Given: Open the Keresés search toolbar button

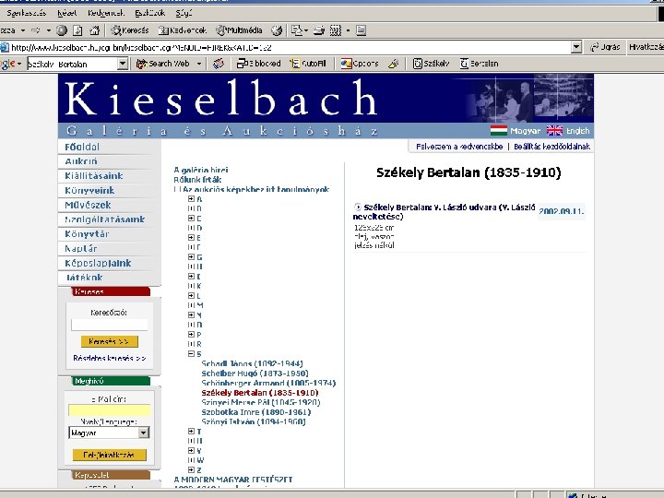Looking at the screenshot, I should click(x=130, y=30).
